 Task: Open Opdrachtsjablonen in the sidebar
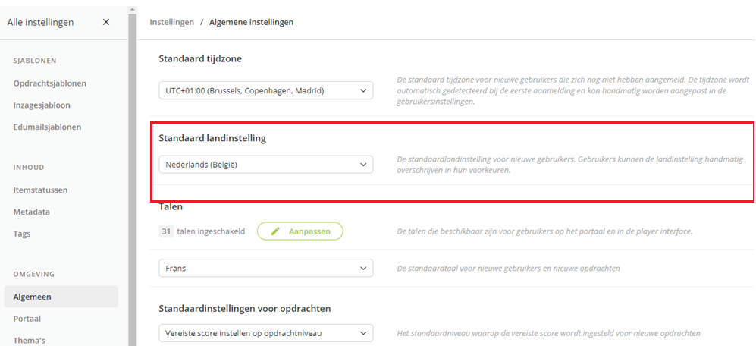coord(50,83)
